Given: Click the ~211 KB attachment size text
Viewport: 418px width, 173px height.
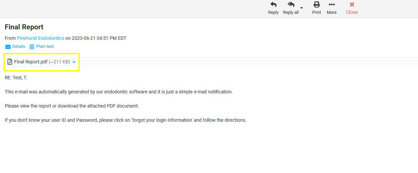Looking at the screenshot, I should coord(60,62).
